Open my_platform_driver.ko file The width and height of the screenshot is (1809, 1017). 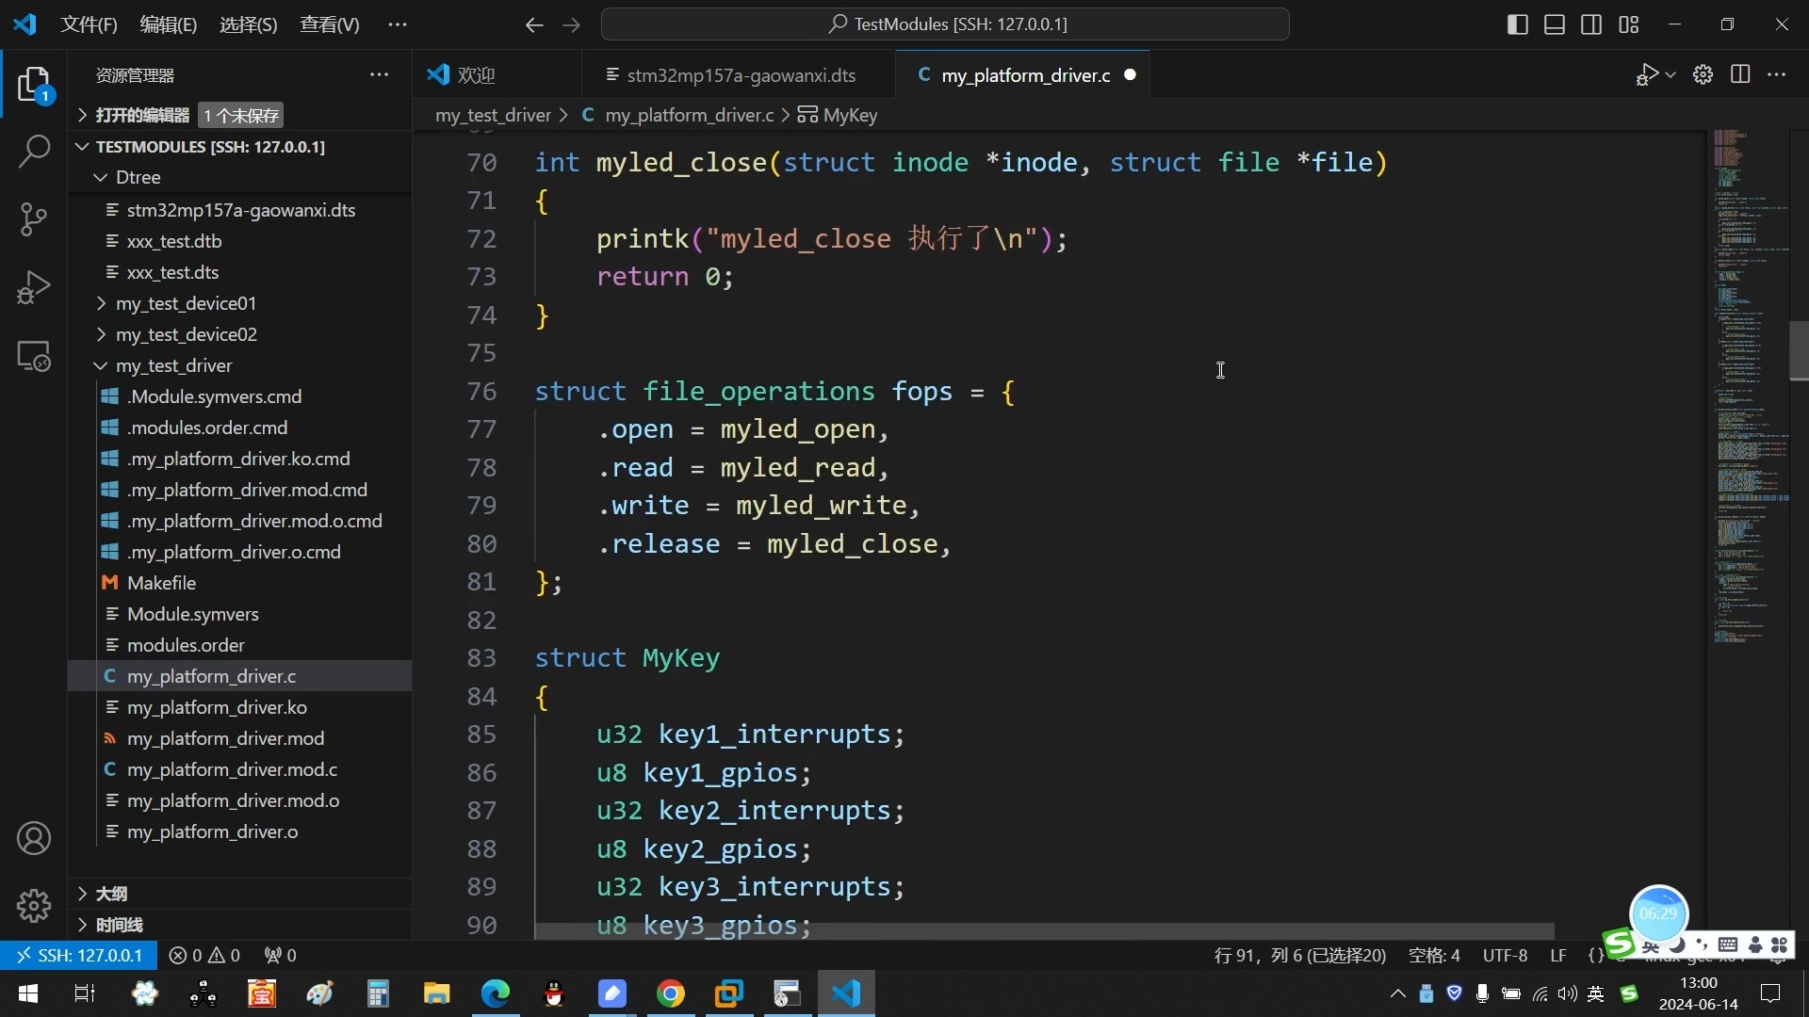pyautogui.click(x=240, y=707)
